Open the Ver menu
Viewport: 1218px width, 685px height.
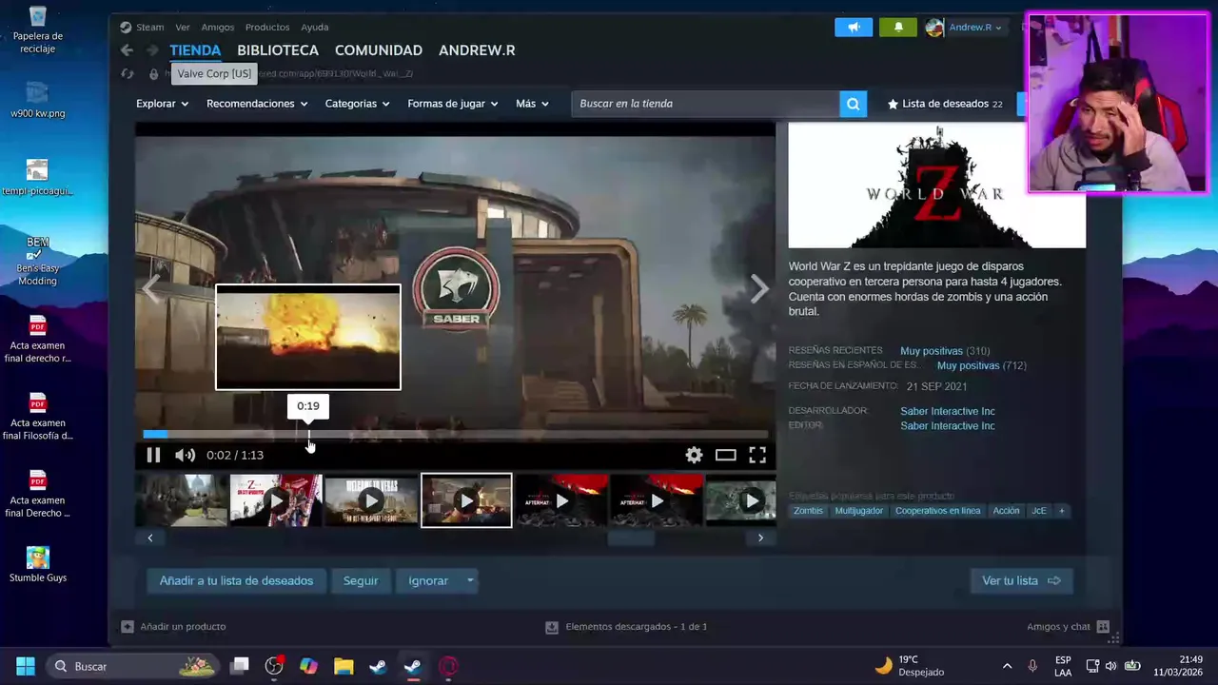click(x=183, y=27)
